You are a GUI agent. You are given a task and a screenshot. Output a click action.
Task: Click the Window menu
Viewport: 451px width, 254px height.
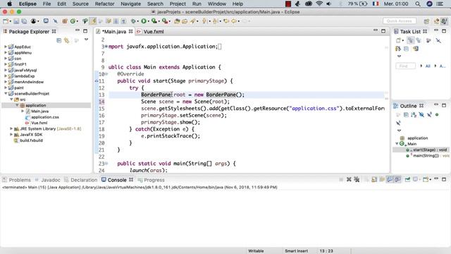[x=216, y=4]
